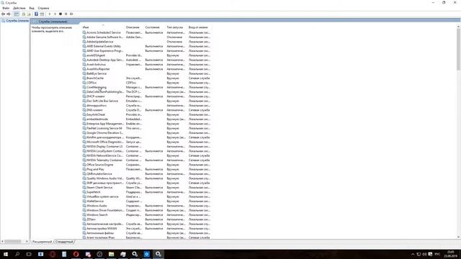The image size is (461, 259).
Task: Open the Opera browser taskbar icon
Action: [76, 254]
